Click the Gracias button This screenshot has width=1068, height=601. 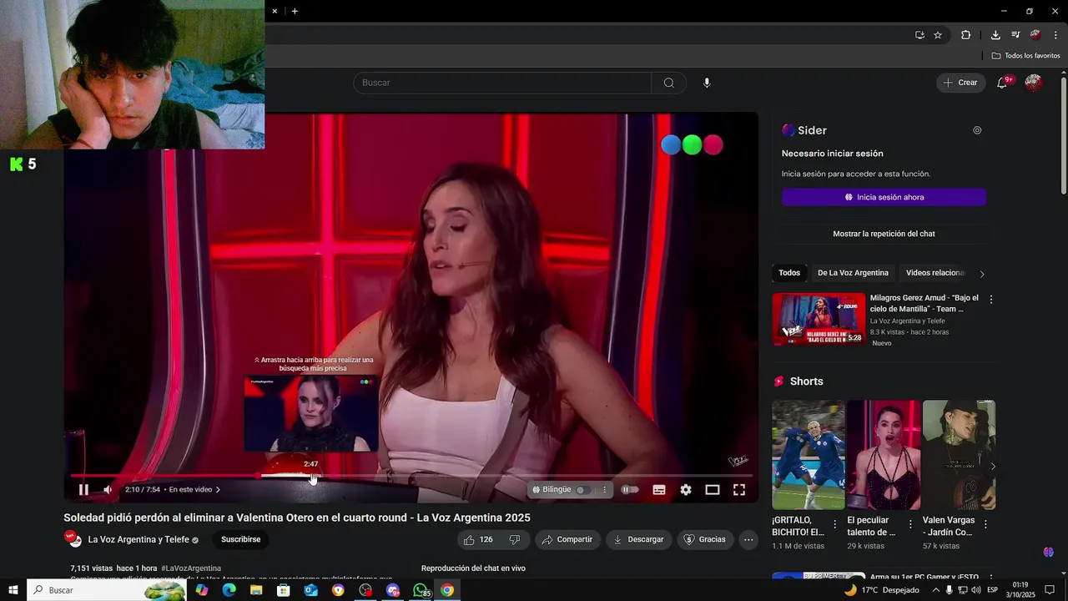click(706, 540)
